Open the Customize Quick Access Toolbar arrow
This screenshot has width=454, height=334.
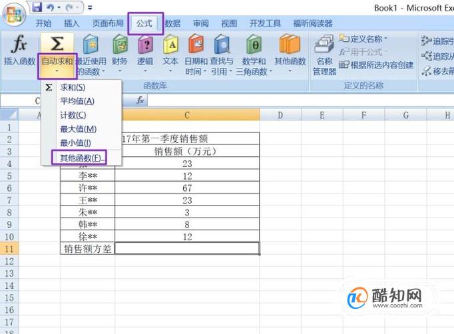click(90, 8)
